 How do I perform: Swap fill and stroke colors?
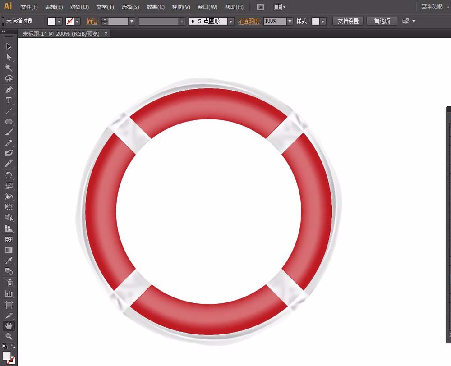pyautogui.click(x=13, y=346)
